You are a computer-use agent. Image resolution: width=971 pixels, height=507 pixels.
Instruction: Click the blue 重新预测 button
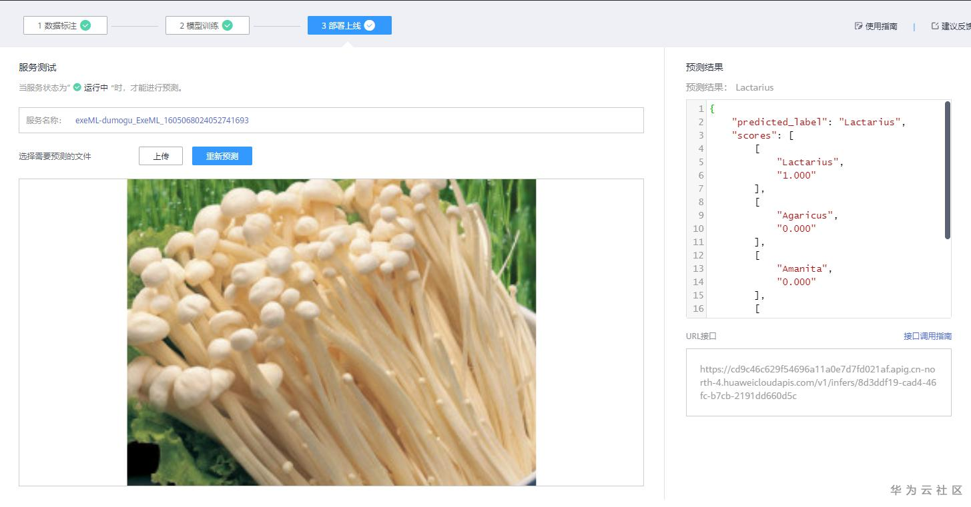[x=222, y=155]
